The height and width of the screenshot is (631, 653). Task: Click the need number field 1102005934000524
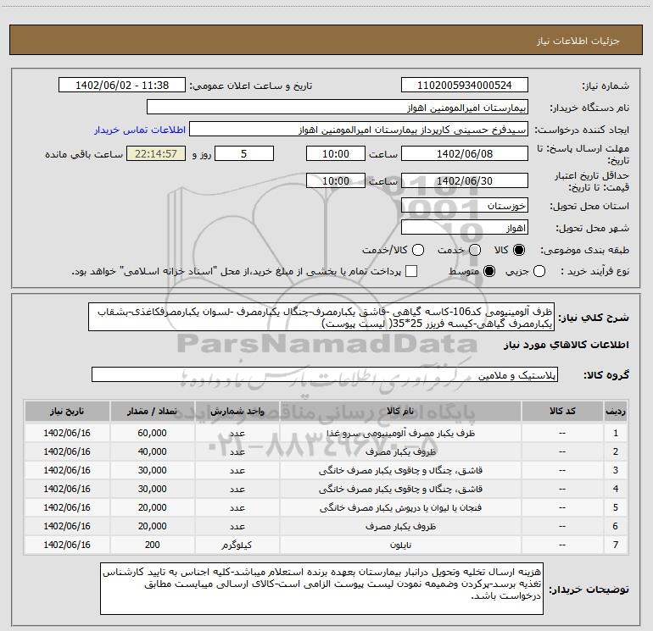click(x=465, y=86)
